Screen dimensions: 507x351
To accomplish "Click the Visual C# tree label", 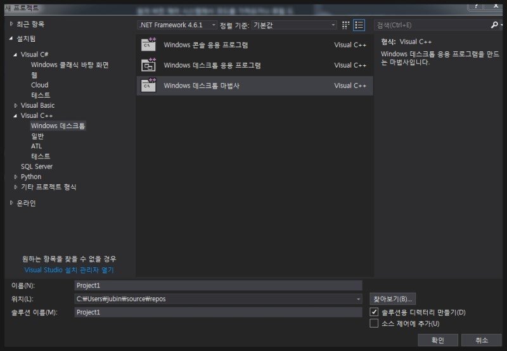I will tap(35, 54).
